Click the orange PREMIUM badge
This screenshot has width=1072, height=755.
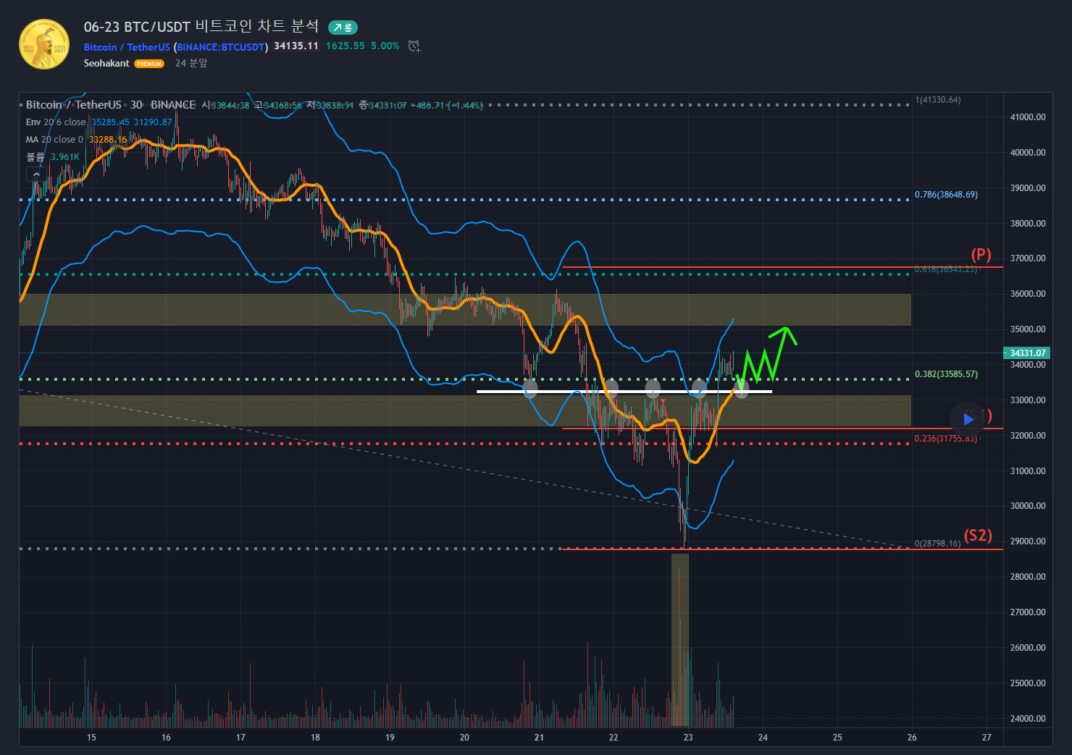pos(149,64)
